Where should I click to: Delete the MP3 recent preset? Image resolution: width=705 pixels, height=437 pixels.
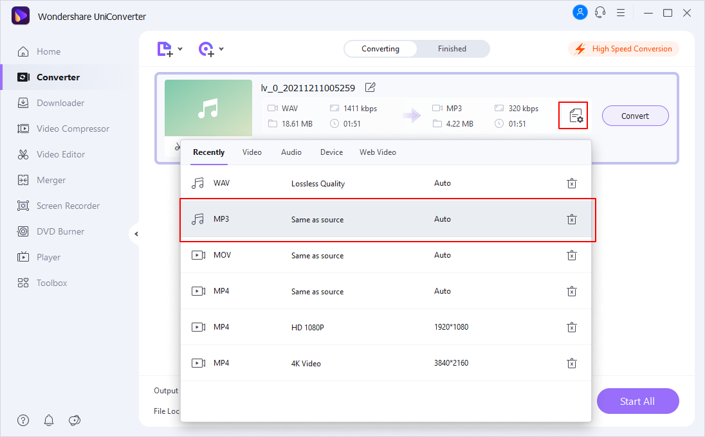click(571, 219)
